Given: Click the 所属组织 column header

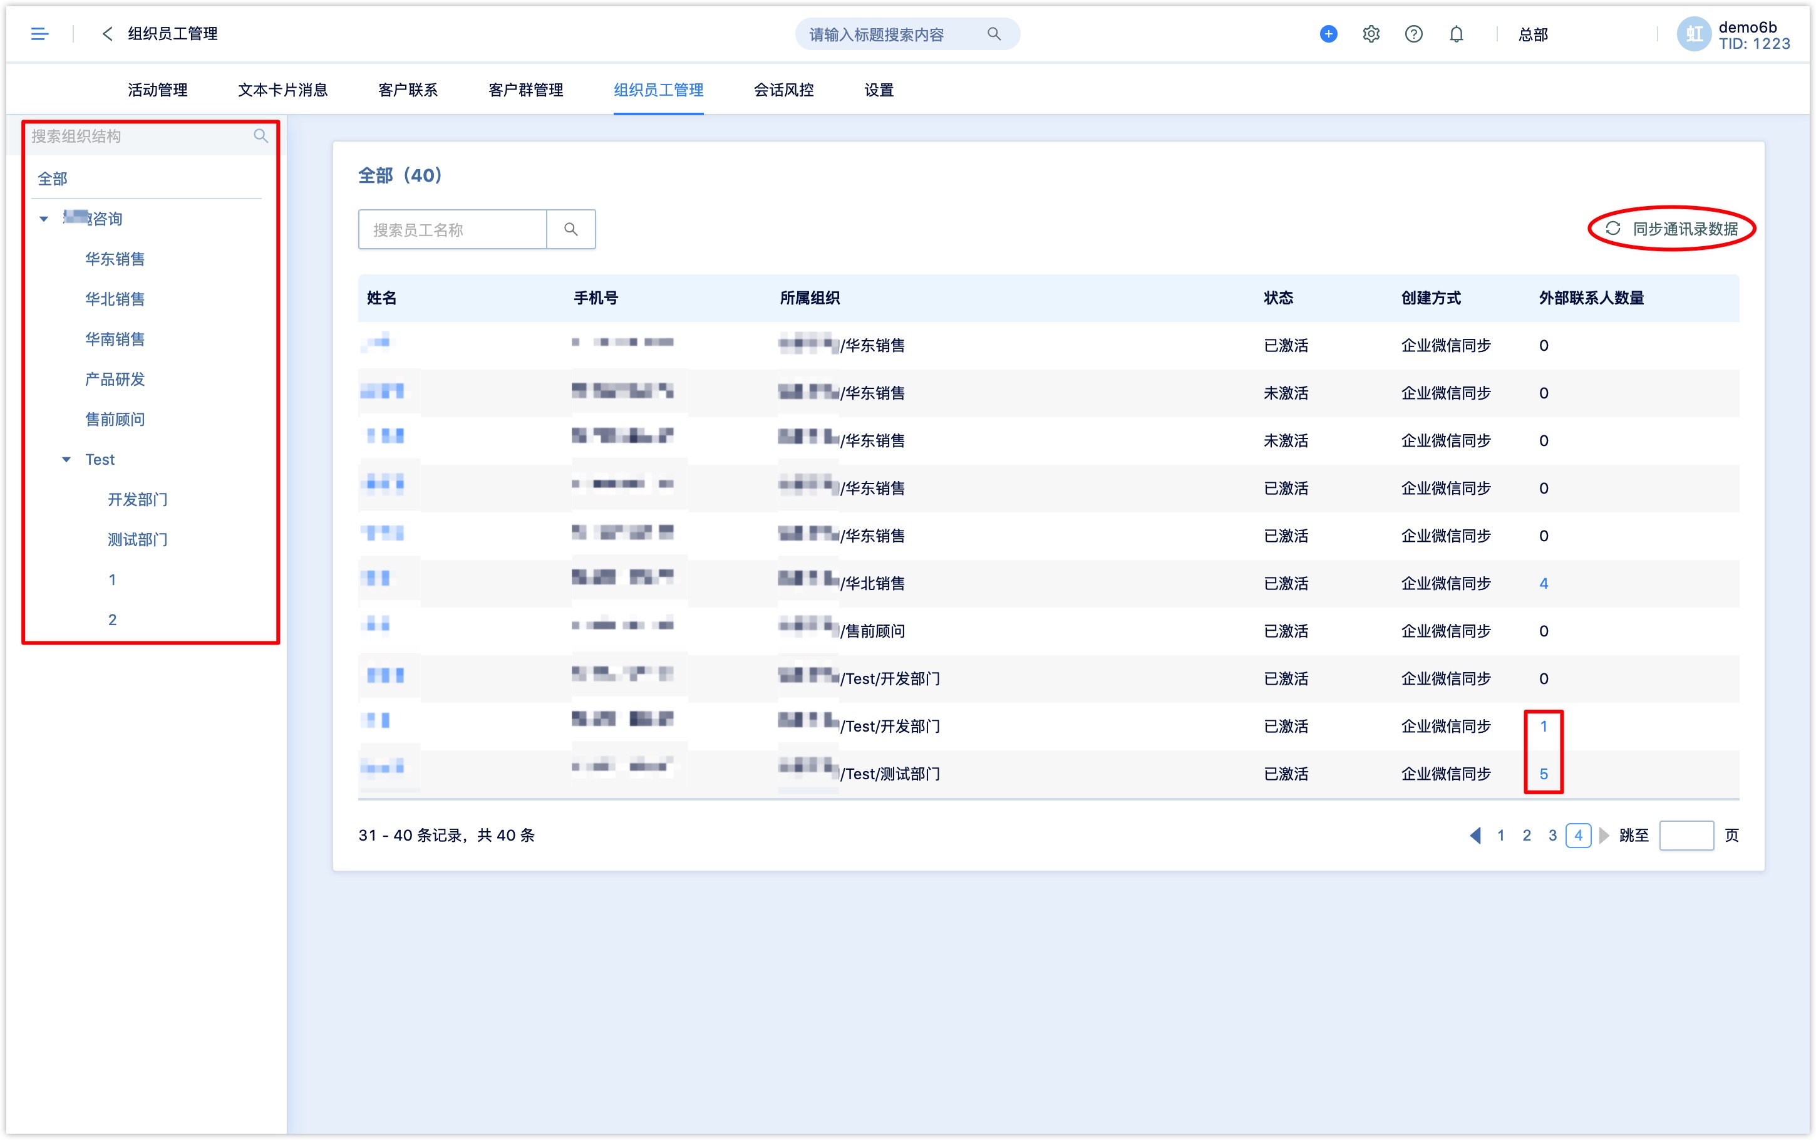Looking at the screenshot, I should tap(809, 298).
